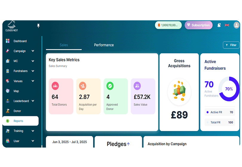Viewport: 242px width, 167px height.
Task: Click the 1,000/10,00... credits pill
Action: point(168,25)
